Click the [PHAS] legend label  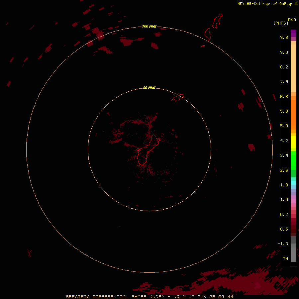coord(281,23)
